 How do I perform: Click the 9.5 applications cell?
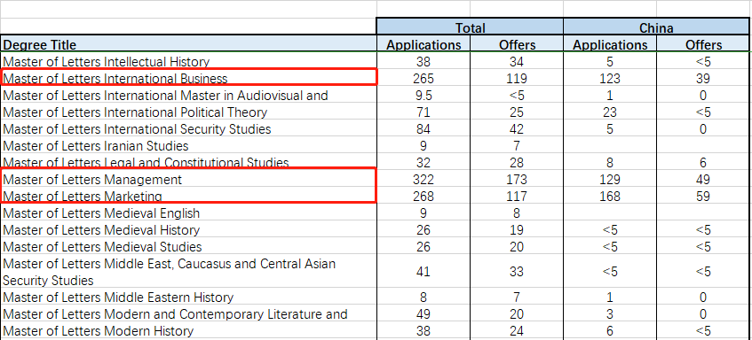423,95
